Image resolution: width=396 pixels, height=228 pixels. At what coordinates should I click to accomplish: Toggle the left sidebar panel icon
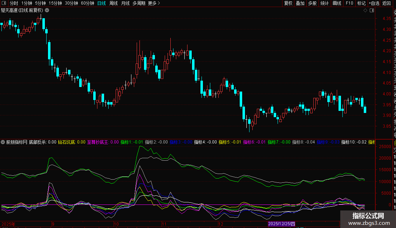pyautogui.click(x=3, y=3)
